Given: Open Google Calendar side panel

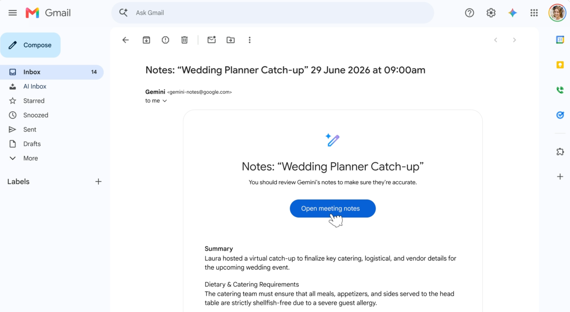Looking at the screenshot, I should [x=560, y=40].
